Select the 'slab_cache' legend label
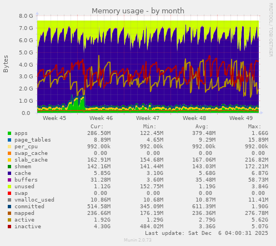276x246 pixels. tap(31, 160)
